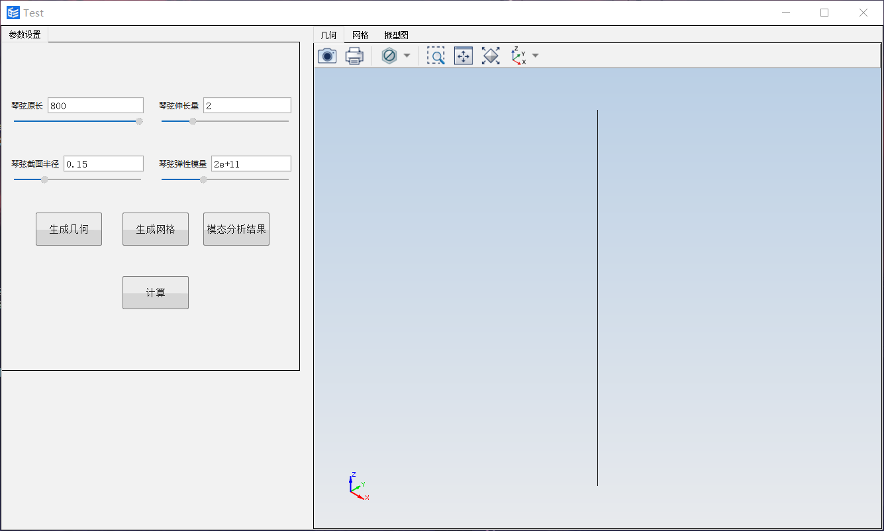Switch to the 几何 tab
The width and height of the screenshot is (884, 531).
click(x=328, y=35)
